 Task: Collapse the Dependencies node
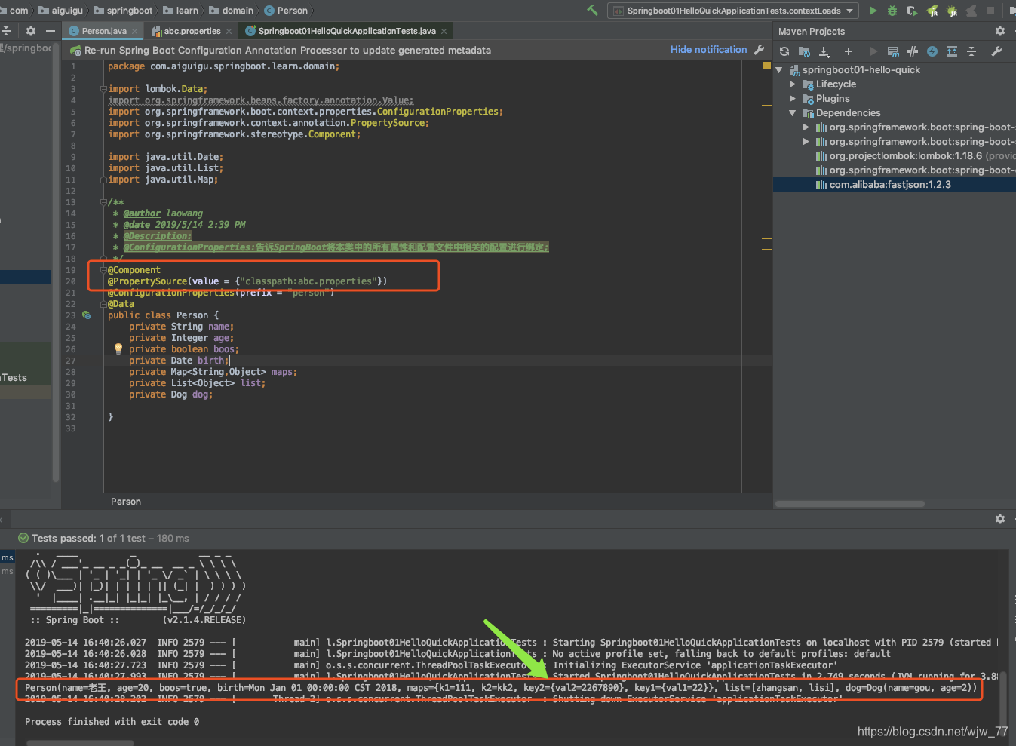(x=793, y=113)
